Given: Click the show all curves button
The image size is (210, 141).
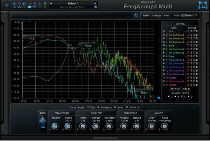Looking at the screenshot, I should (175, 89).
